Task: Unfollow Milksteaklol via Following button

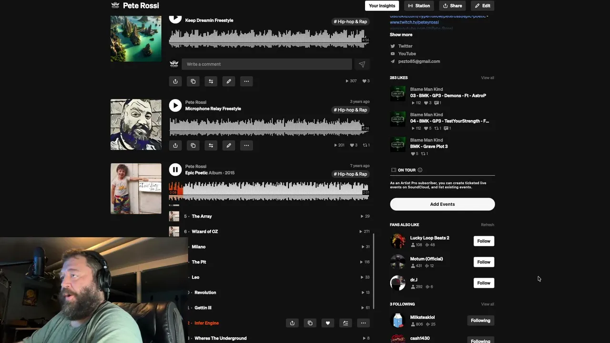Action: [480, 321]
